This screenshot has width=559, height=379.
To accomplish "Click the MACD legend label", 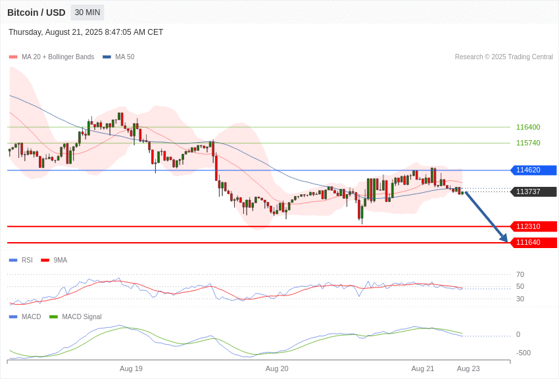I will [32, 316].
